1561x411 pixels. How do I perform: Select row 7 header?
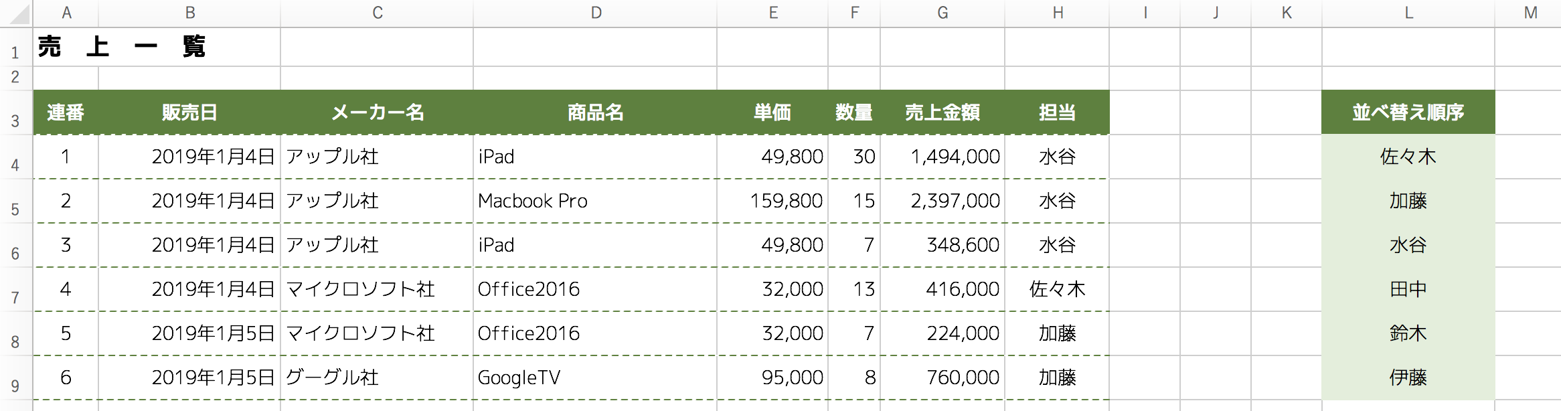coord(15,289)
